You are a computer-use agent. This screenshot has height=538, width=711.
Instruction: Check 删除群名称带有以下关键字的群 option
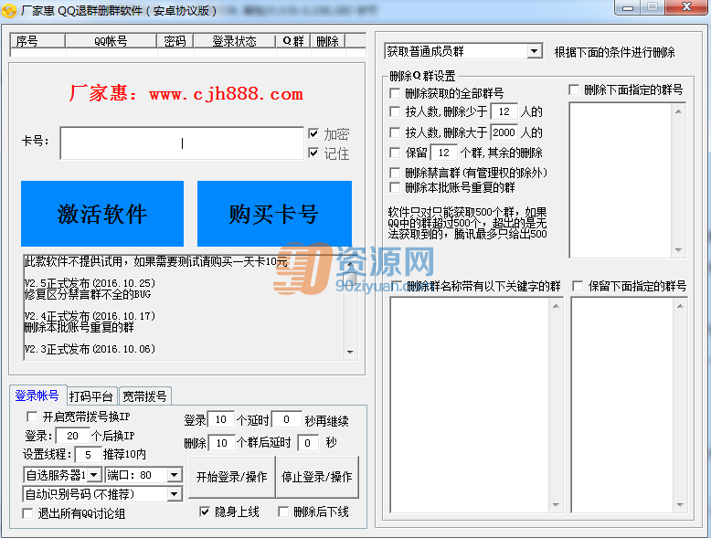(397, 286)
